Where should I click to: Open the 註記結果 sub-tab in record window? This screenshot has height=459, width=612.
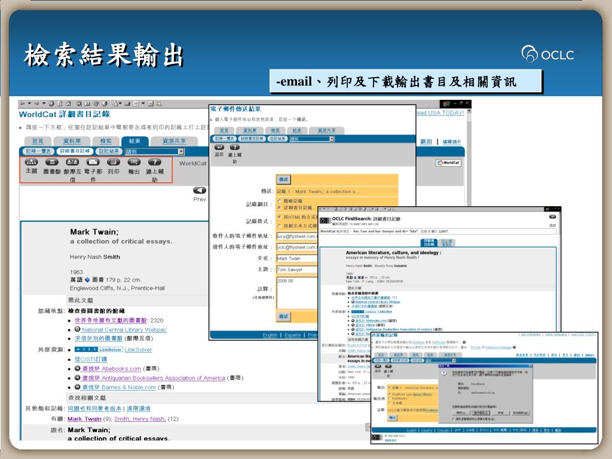click(109, 151)
